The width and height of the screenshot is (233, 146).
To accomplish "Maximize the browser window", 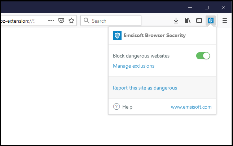I will point(207,7).
